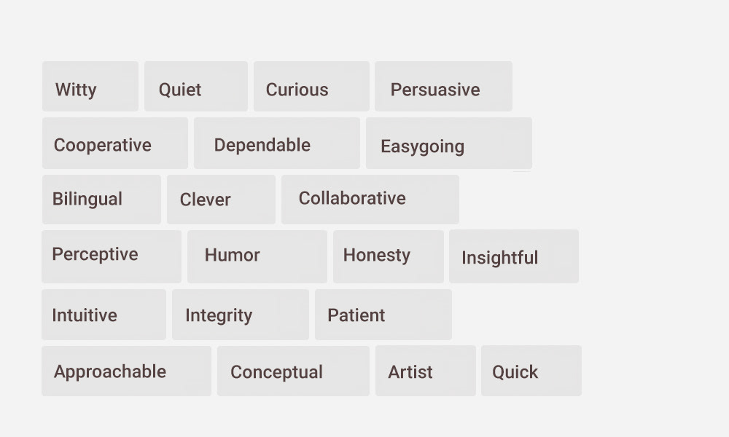This screenshot has width=729, height=437.
Task: Select the Witty tag
Action: point(90,87)
